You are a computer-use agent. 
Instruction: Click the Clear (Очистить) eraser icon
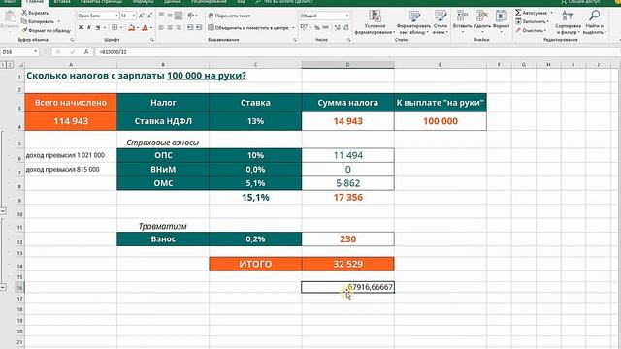tap(518, 30)
